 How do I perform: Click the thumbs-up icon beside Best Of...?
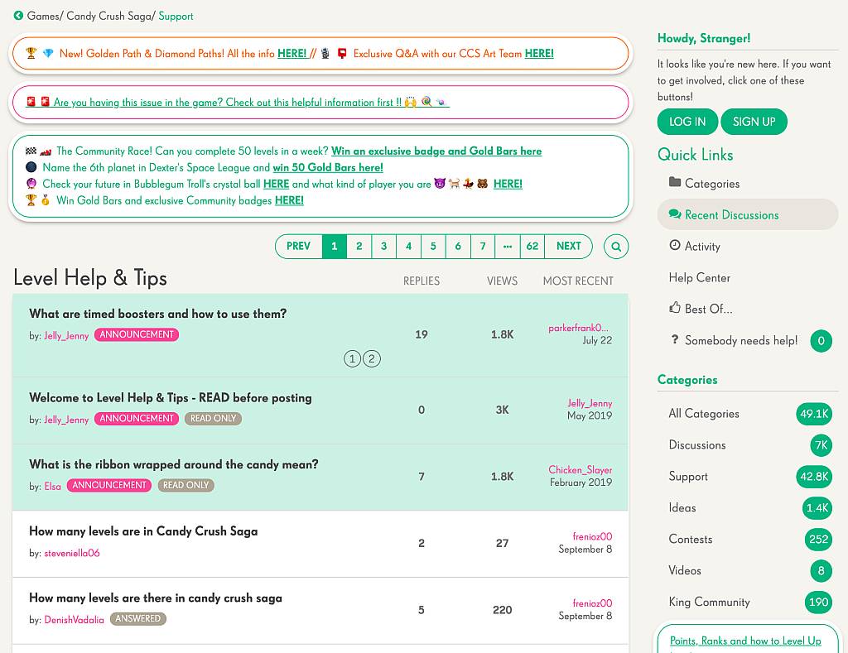point(676,308)
